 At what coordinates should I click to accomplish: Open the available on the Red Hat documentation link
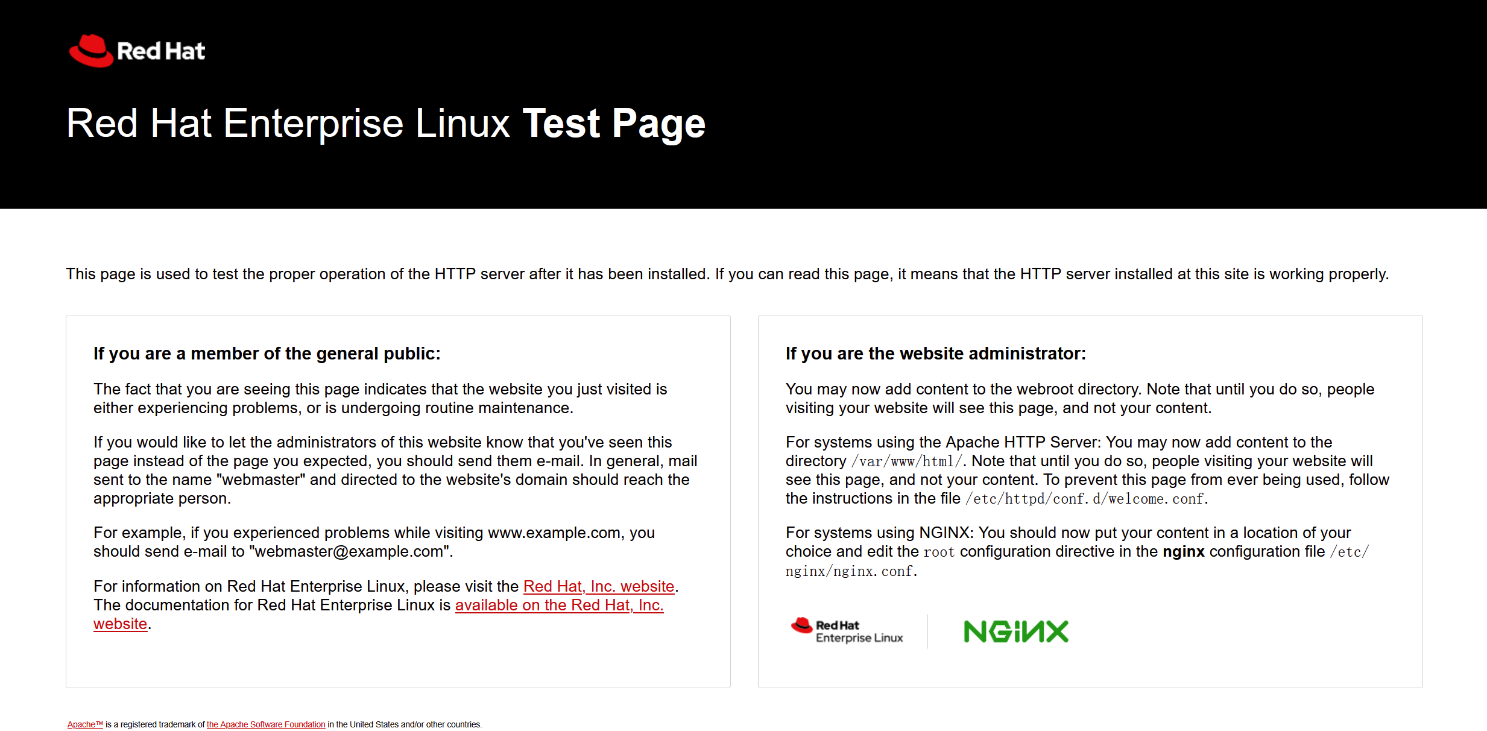coord(558,605)
